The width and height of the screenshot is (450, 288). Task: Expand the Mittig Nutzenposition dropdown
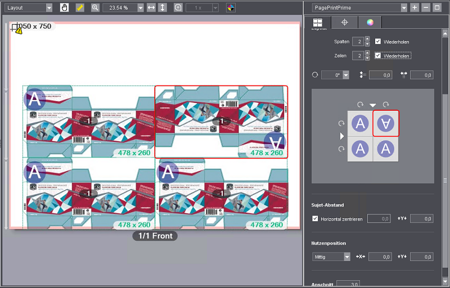click(347, 256)
